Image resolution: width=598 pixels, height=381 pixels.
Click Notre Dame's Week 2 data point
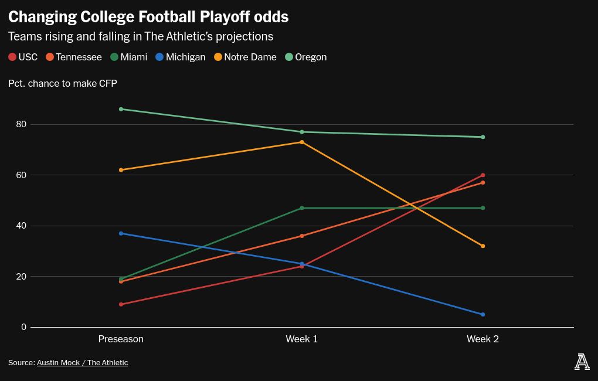click(483, 246)
